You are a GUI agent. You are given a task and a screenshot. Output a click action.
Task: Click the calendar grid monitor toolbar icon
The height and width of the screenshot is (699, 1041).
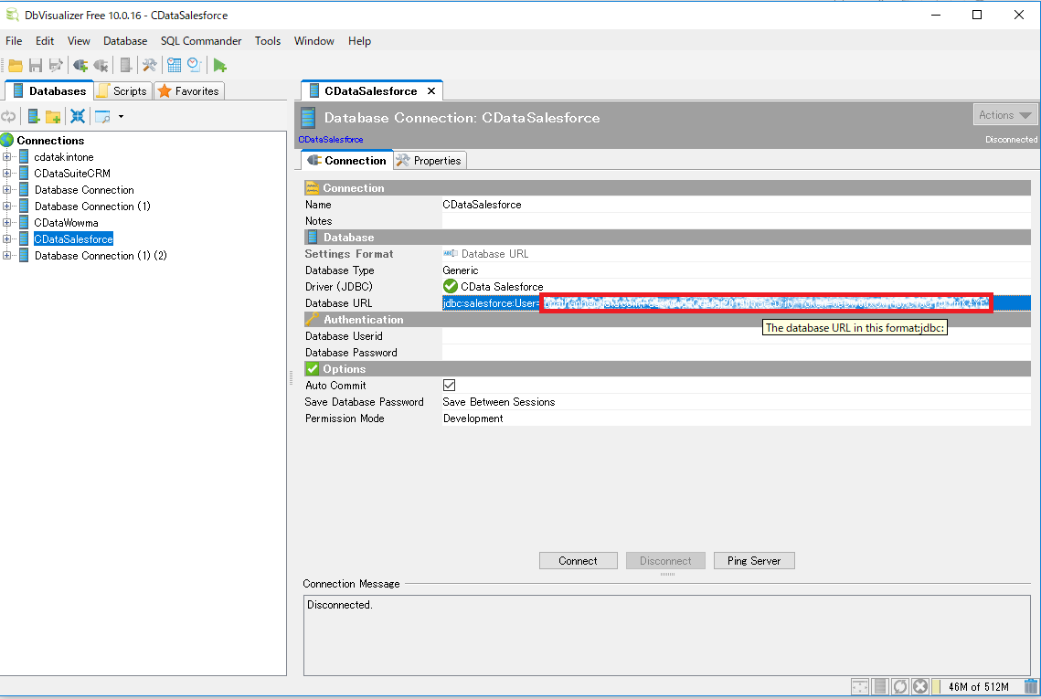(x=174, y=65)
